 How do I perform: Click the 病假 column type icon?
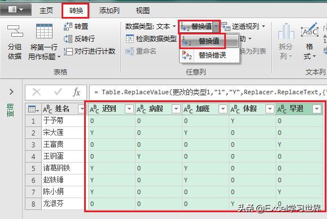141,109
